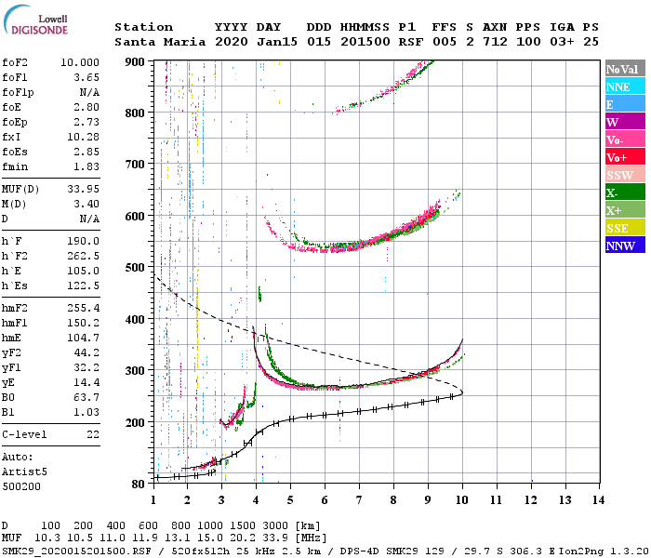The width and height of the screenshot is (651, 558).
Task: Select the No Val legend swatch
Action: coord(625,69)
